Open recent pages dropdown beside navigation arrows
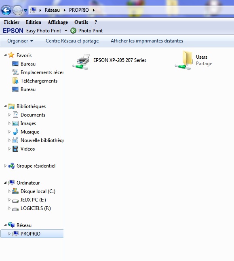 tap(25, 11)
